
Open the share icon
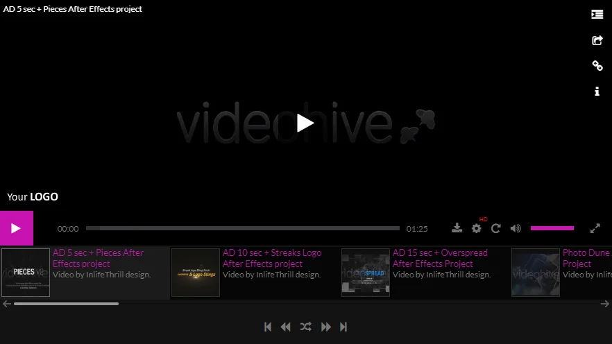click(x=597, y=40)
